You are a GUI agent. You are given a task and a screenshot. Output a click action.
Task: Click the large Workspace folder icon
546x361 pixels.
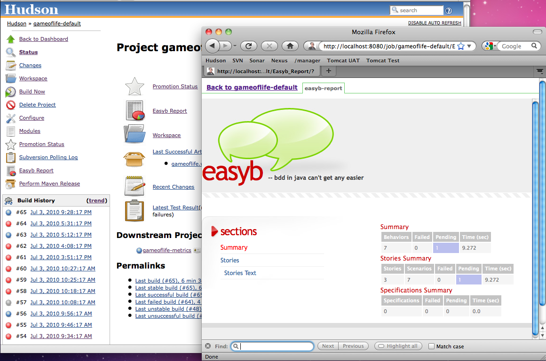(135, 134)
